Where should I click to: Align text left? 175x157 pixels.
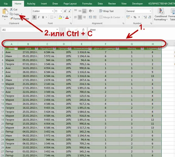click(76, 17)
